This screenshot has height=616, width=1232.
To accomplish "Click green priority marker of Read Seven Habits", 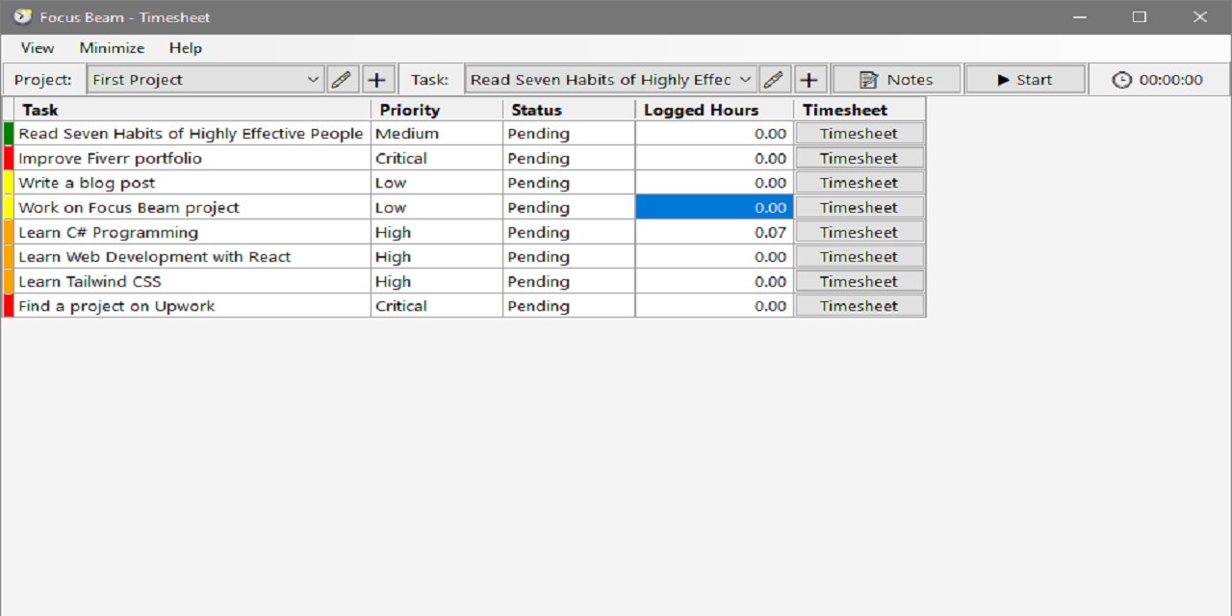I will tap(9, 134).
